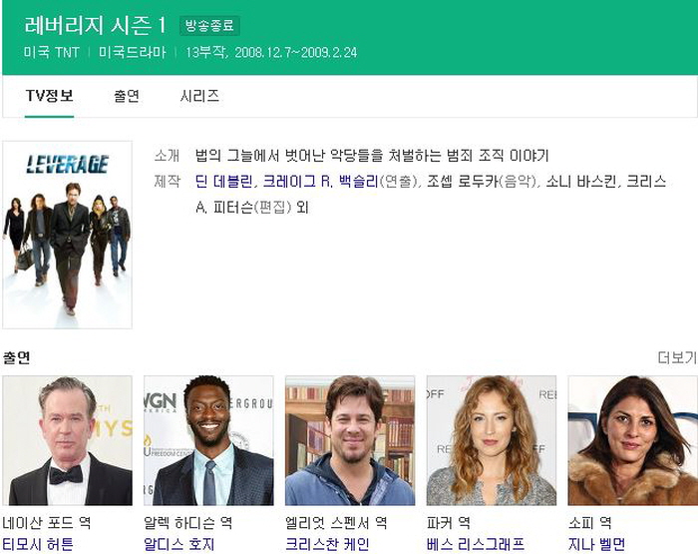698x554 pixels.
Task: Click 더보기 to see more cast
Action: 677,357
